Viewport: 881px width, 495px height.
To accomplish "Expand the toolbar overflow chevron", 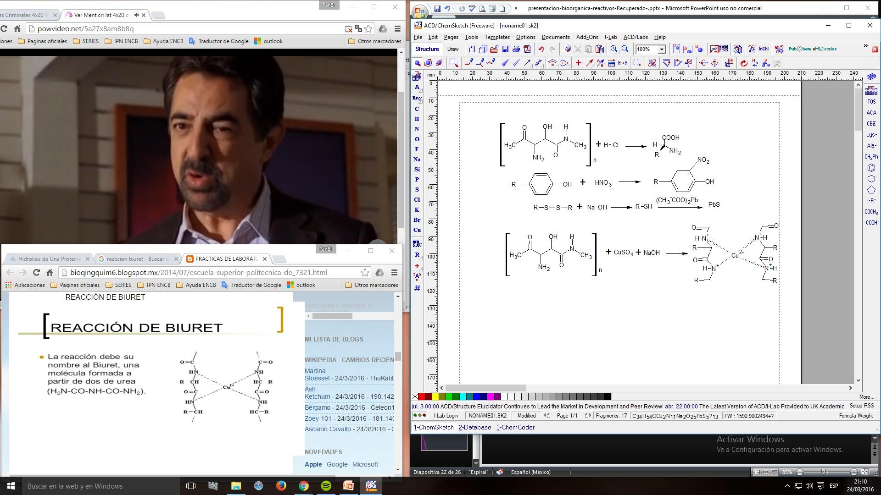I will pyautogui.click(x=865, y=46).
